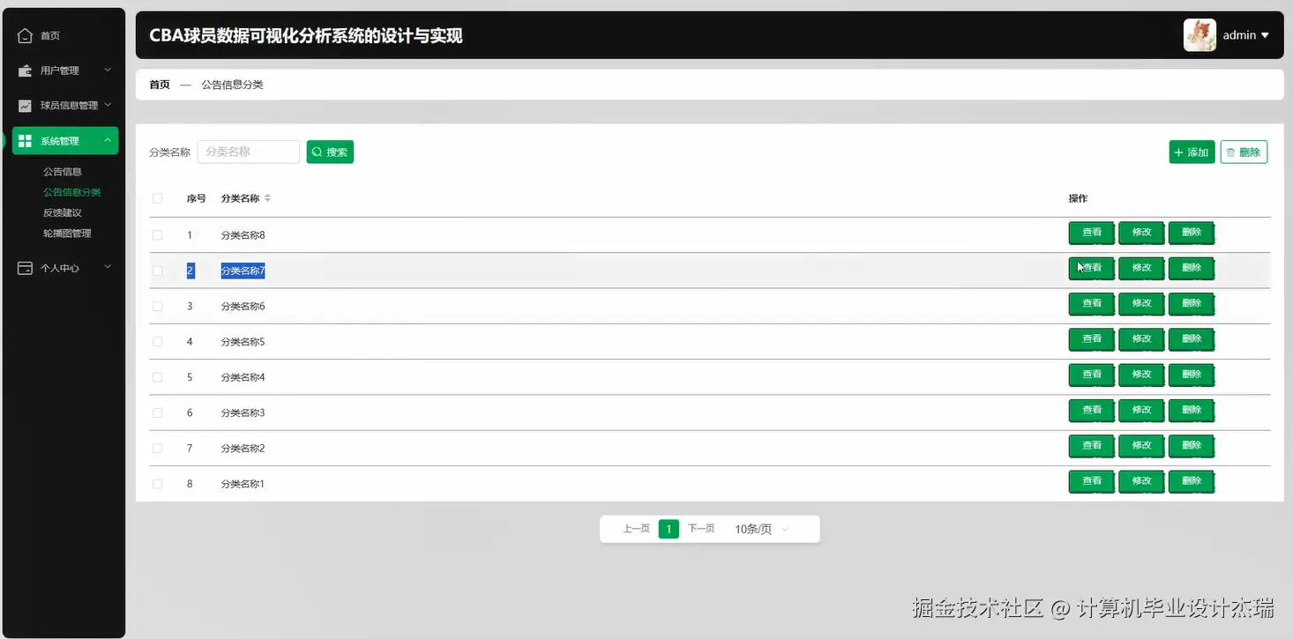Open 反馈建议 submenu item
This screenshot has height=639, width=1293.
(x=63, y=213)
